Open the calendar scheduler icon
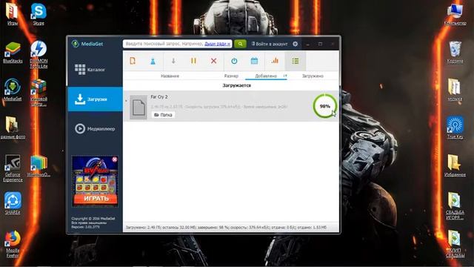This screenshot has height=267, width=474. (x=254, y=61)
